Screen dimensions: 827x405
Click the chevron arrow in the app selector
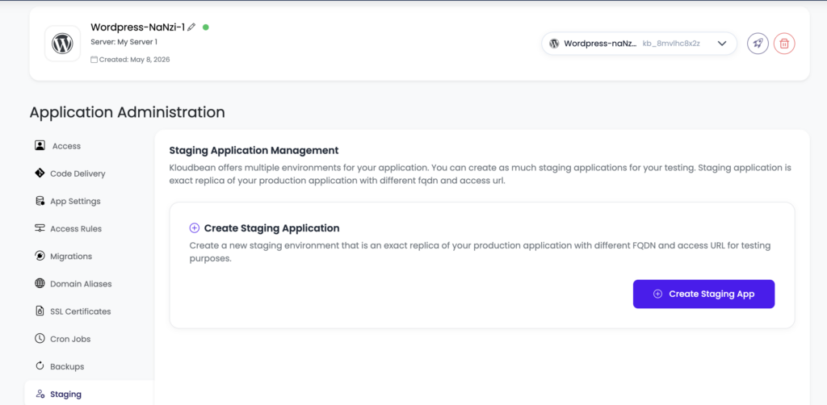(x=722, y=44)
